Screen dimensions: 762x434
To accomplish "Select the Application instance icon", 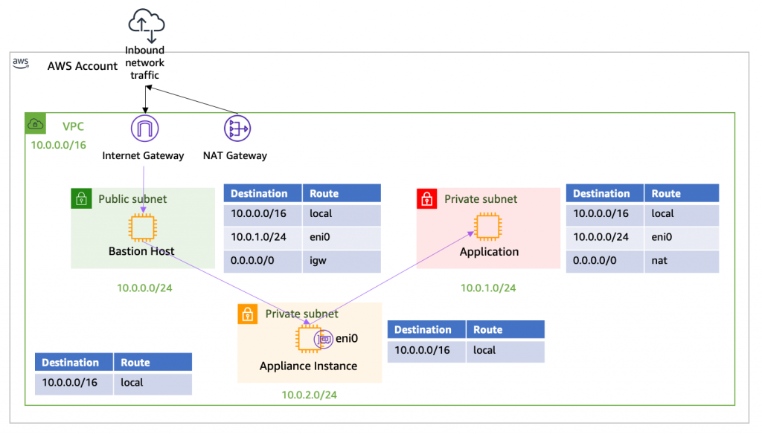I will click(x=488, y=227).
